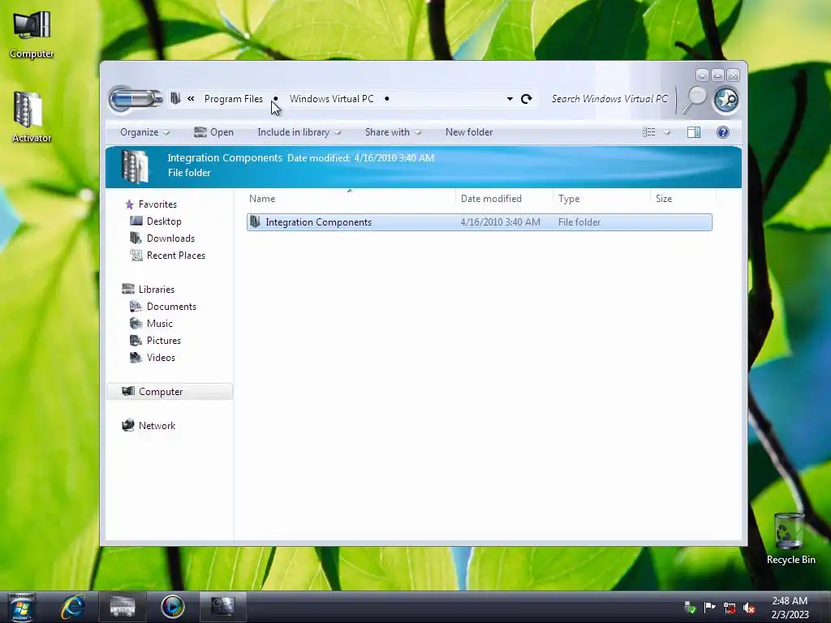
Task: Expand the view options dropdown arrow
Action: tap(667, 133)
